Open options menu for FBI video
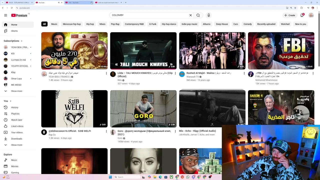The width and height of the screenshot is (320, 180). [x=313, y=73]
